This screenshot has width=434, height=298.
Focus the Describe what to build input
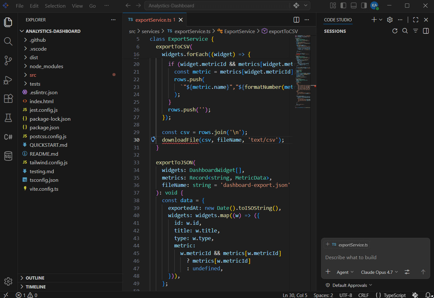point(375,257)
